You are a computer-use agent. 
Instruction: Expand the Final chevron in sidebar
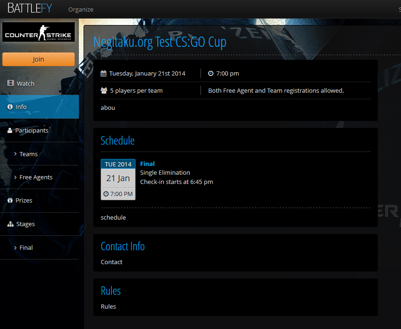tap(15, 247)
